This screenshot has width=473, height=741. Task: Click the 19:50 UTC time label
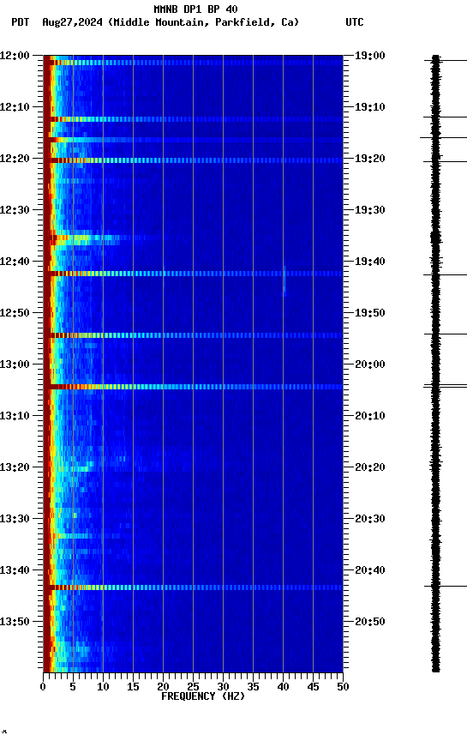(369, 313)
